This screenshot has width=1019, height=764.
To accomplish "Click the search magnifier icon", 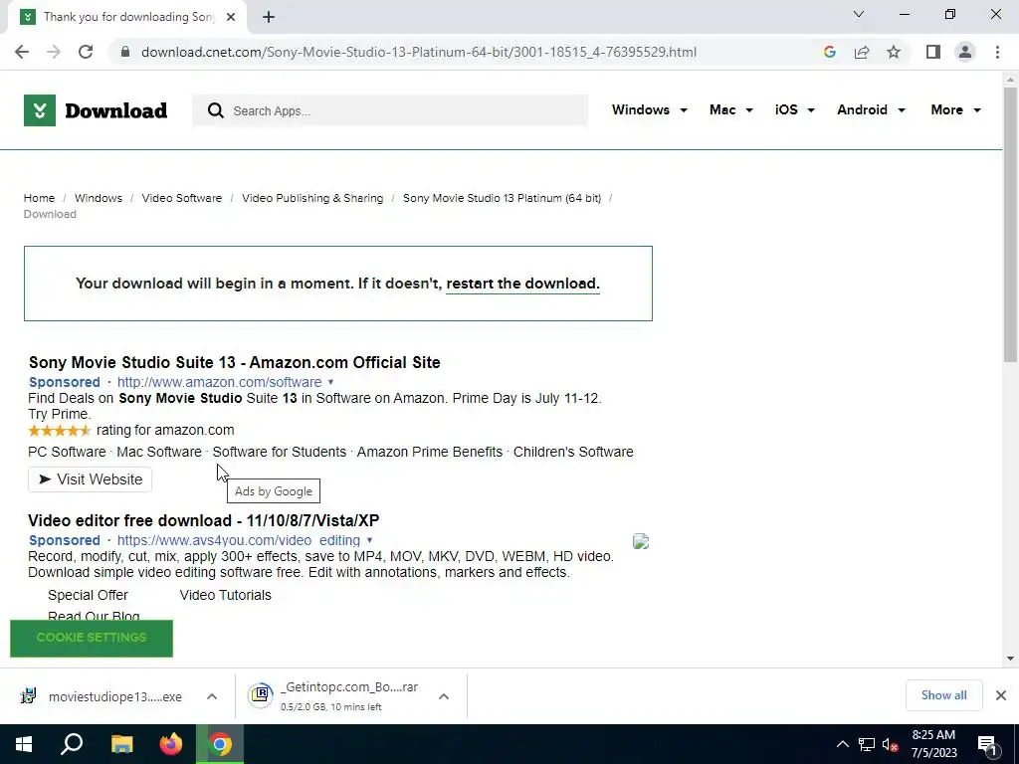I will click(x=216, y=110).
